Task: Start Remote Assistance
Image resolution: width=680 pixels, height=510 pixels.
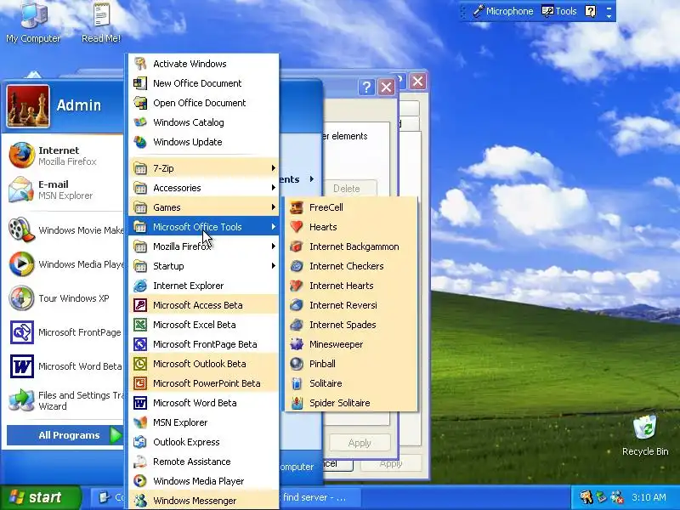Action: point(203,461)
